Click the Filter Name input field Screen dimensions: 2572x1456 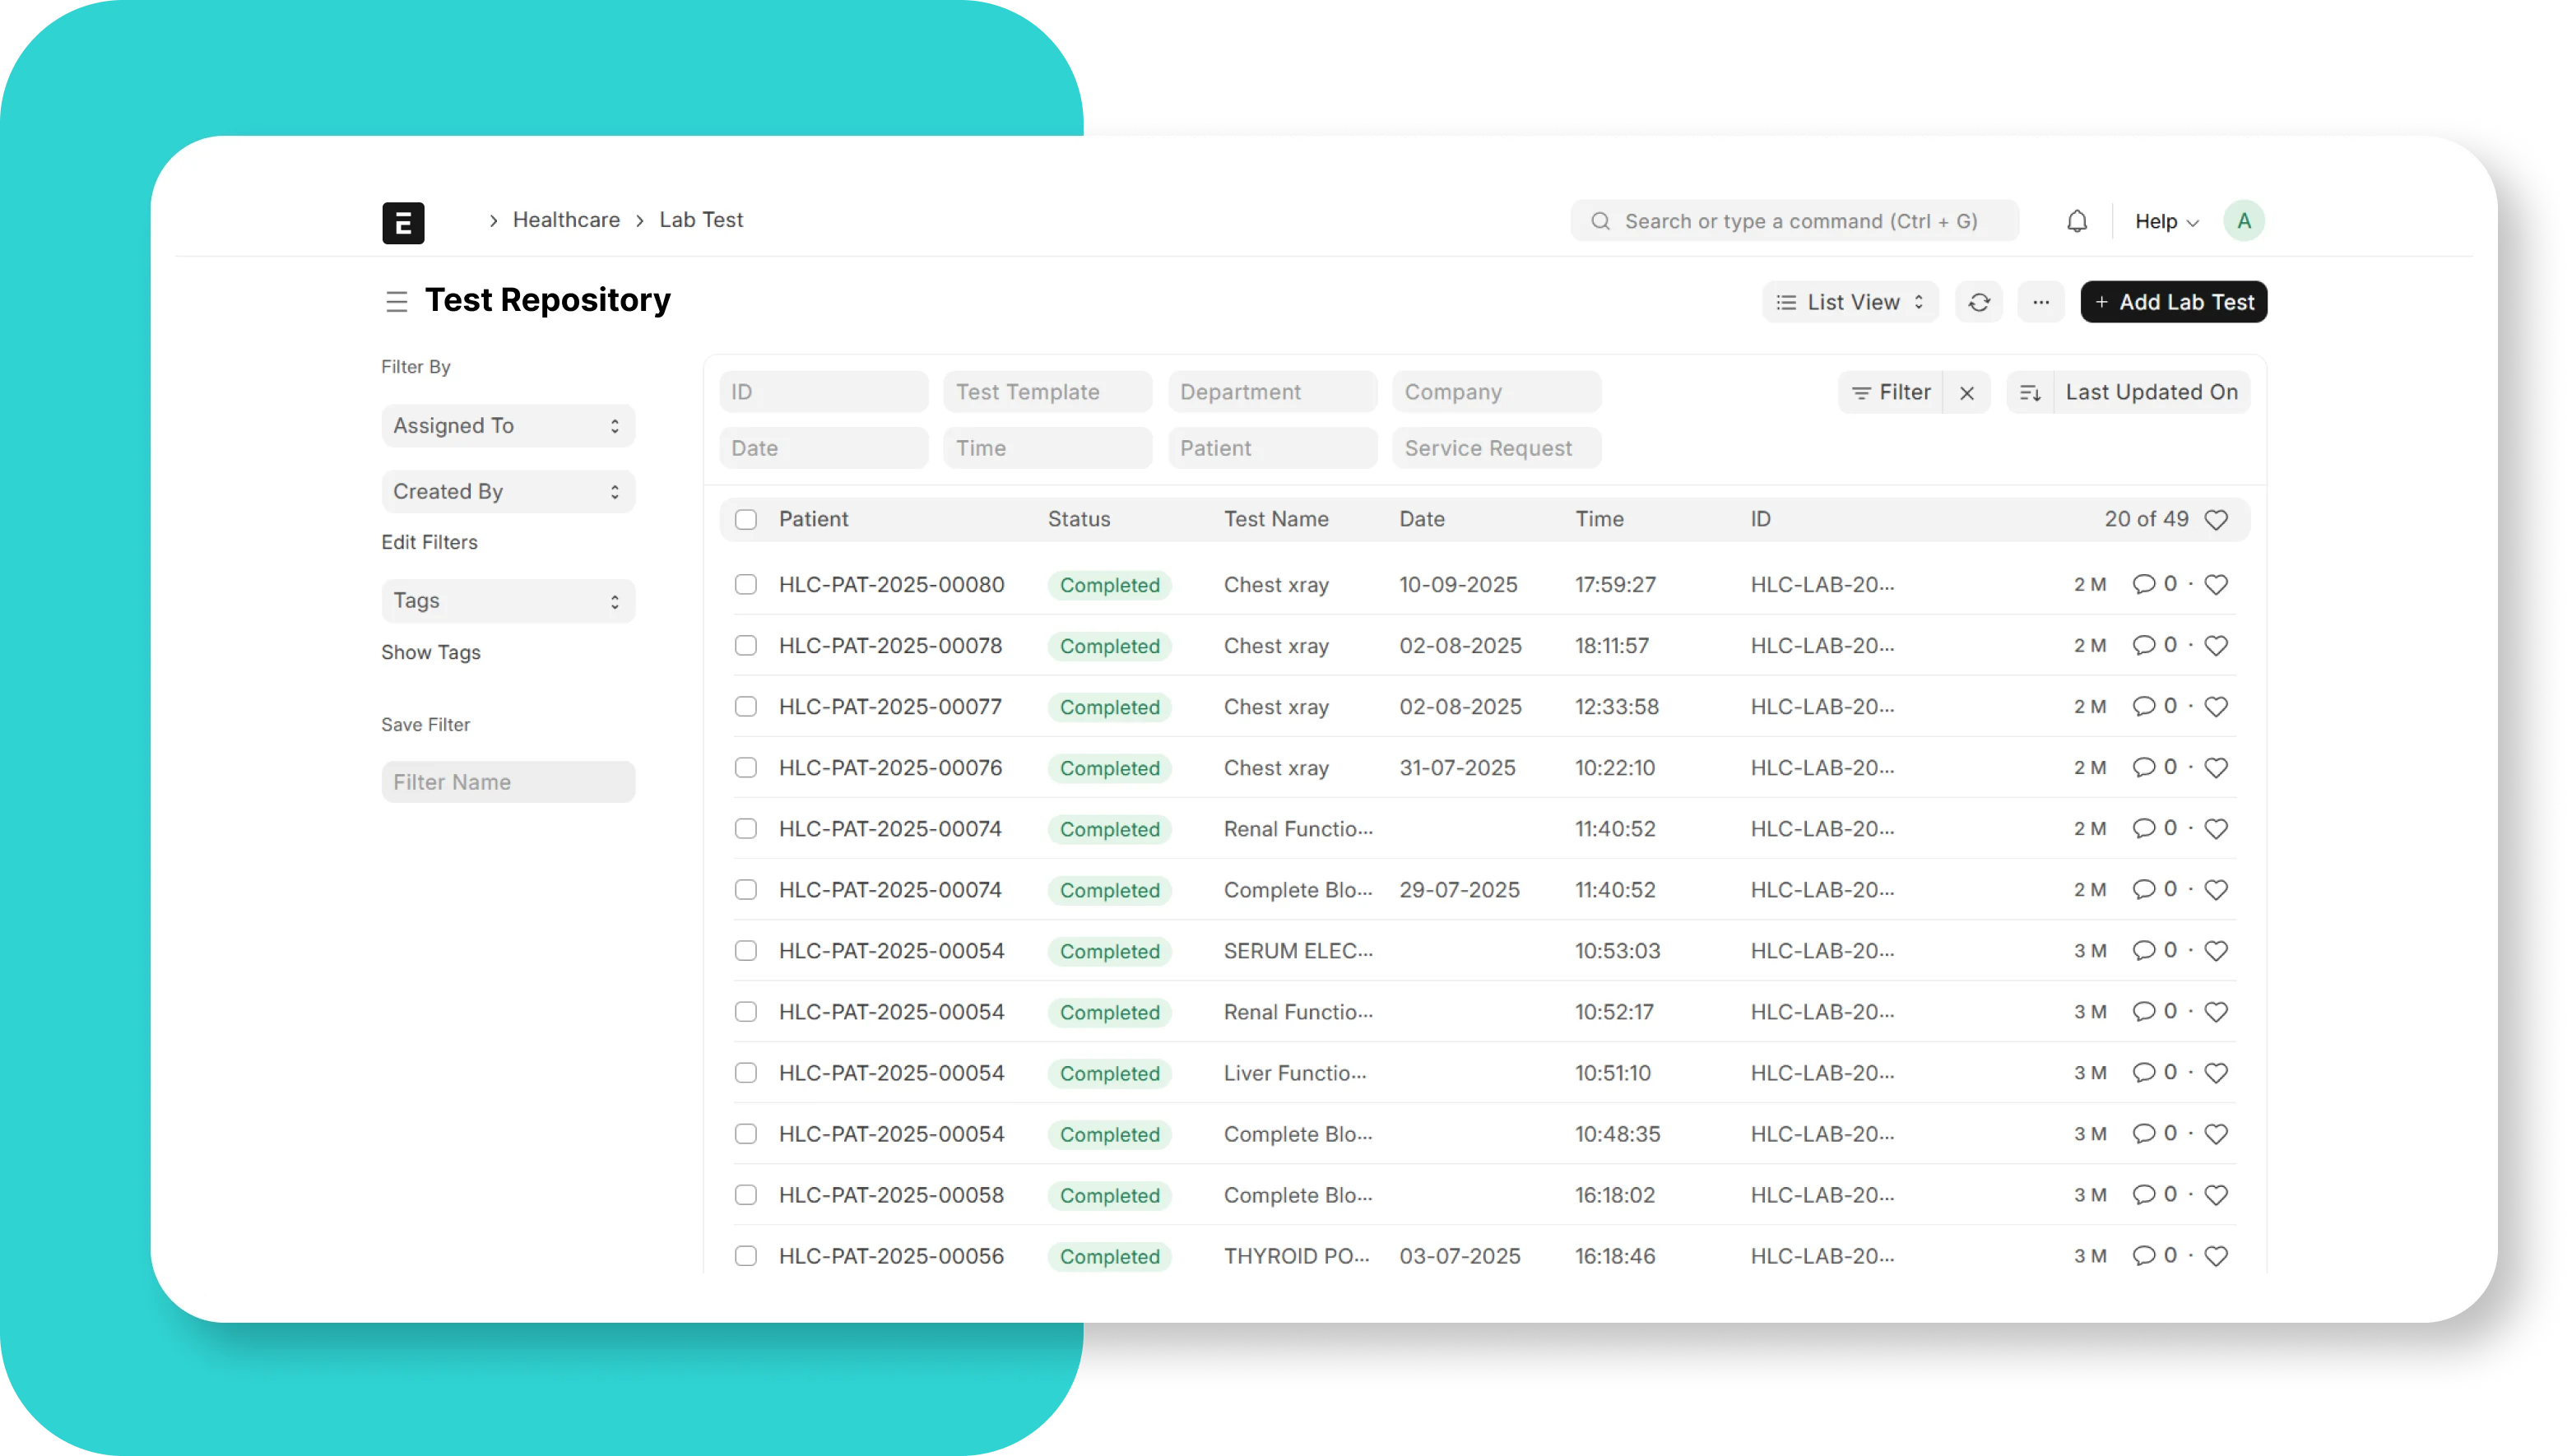[507, 782]
